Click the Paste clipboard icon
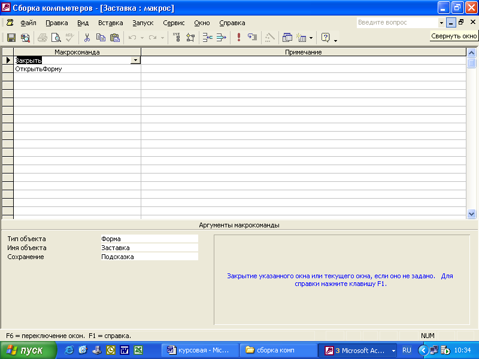The height and width of the screenshot is (359, 479). pyautogui.click(x=114, y=38)
